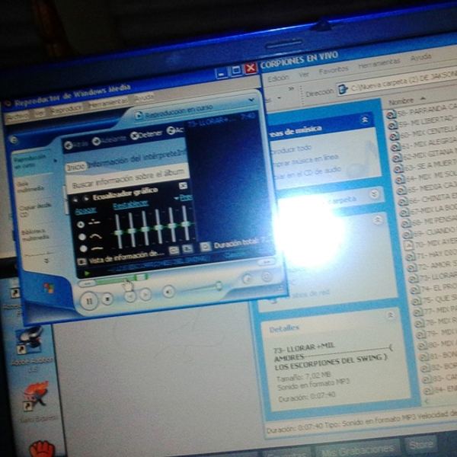Expand the player playlist chevron at top right
The width and height of the screenshot is (457, 457).
coord(251,100)
